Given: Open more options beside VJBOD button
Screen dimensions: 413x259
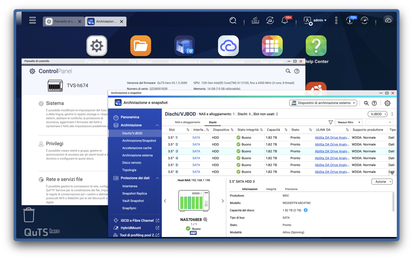Looking at the screenshot, I should pos(392,114).
